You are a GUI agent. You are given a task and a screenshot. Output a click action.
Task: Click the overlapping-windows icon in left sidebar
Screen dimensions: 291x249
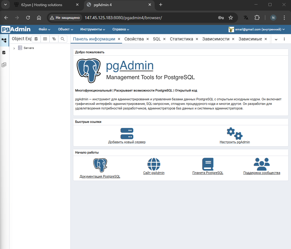(4, 64)
